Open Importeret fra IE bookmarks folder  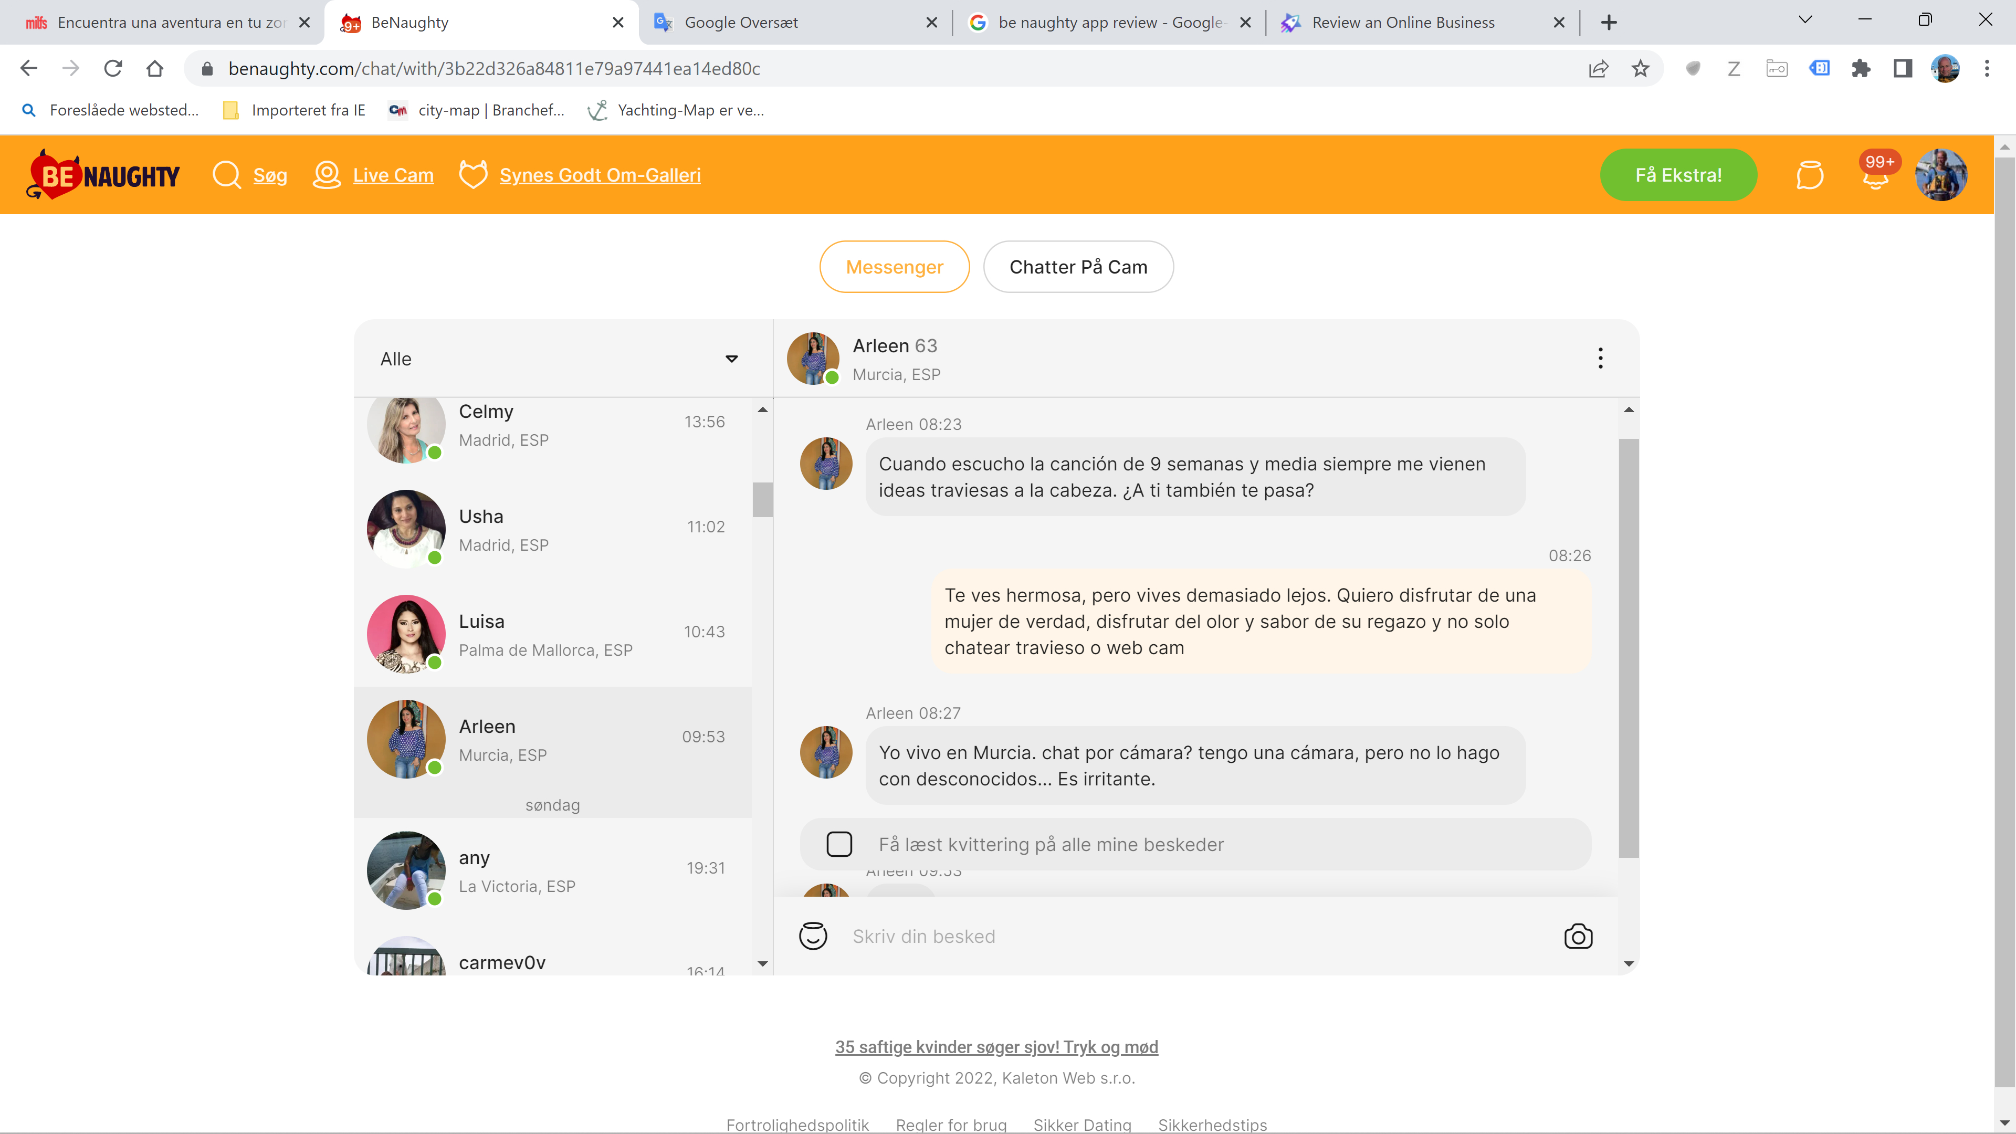tap(294, 110)
